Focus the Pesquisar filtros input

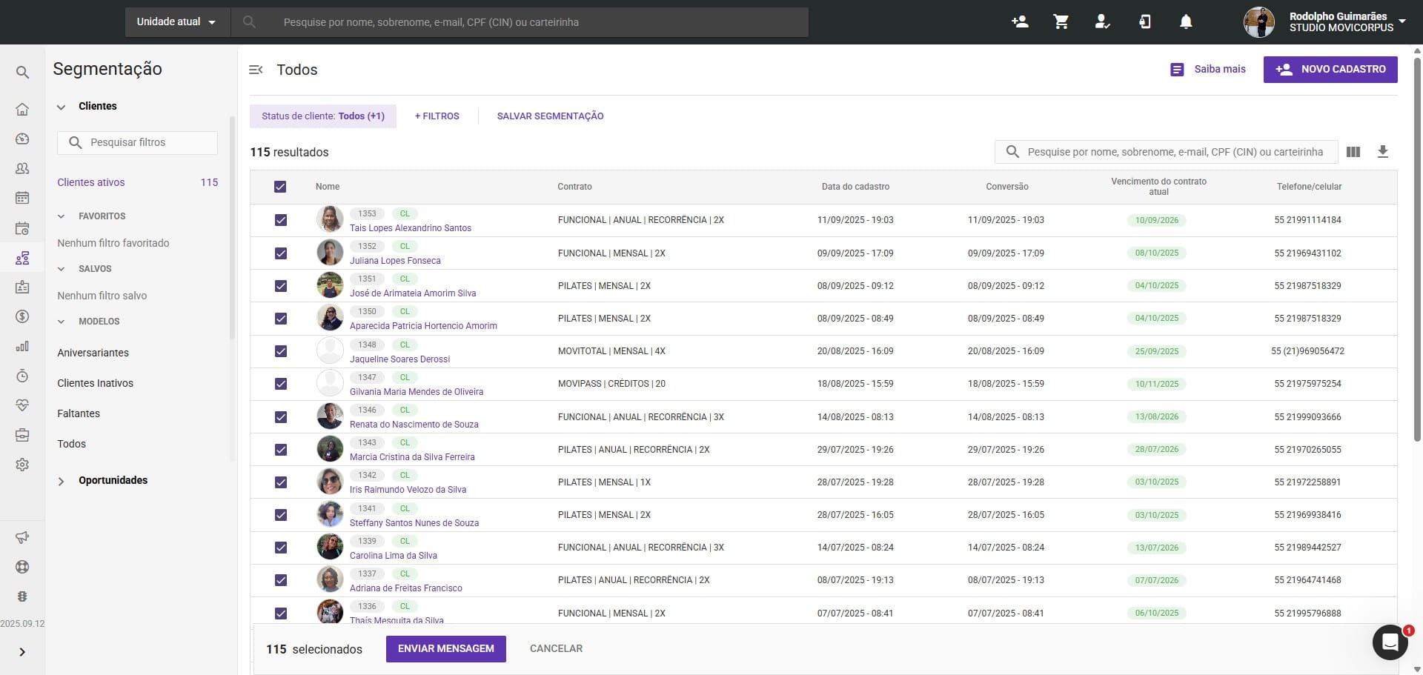(137, 143)
